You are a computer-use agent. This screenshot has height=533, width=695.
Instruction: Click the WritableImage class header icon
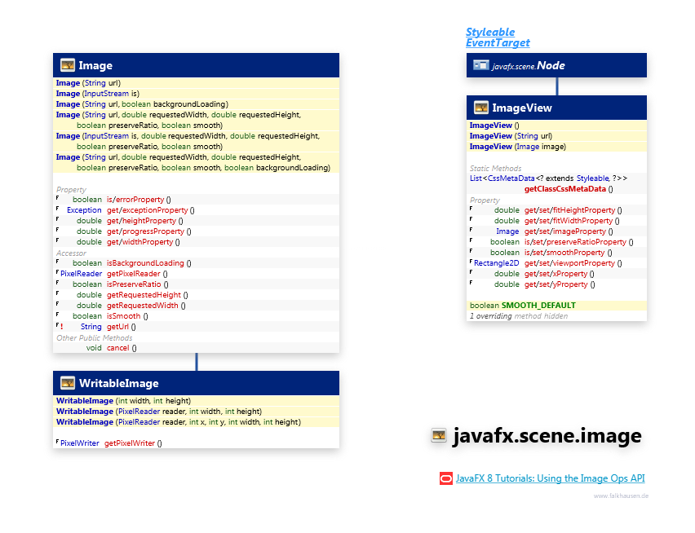click(68, 383)
